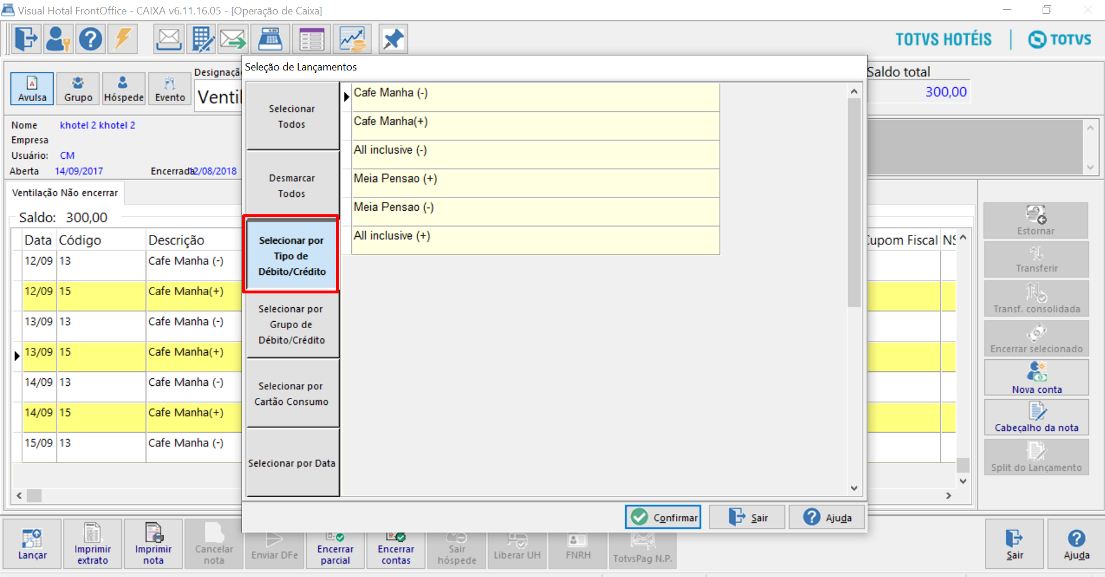Click the dialog list scrollbar up arrow
1105x577 pixels.
tap(854, 91)
